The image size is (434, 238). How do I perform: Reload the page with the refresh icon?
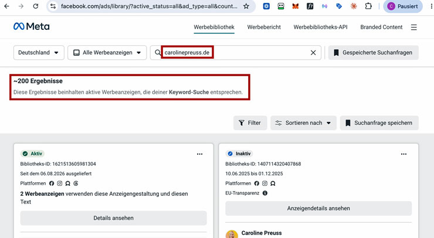[35, 6]
